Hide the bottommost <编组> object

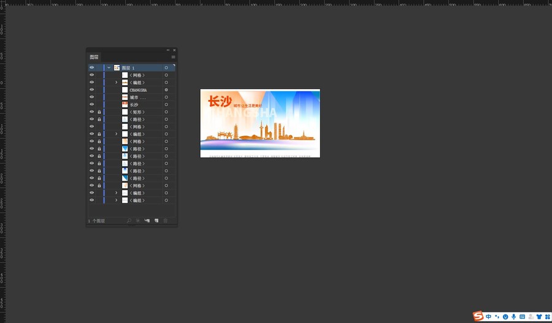(x=92, y=200)
